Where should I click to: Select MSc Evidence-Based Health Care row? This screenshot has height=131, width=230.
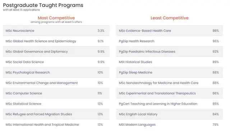170,31
